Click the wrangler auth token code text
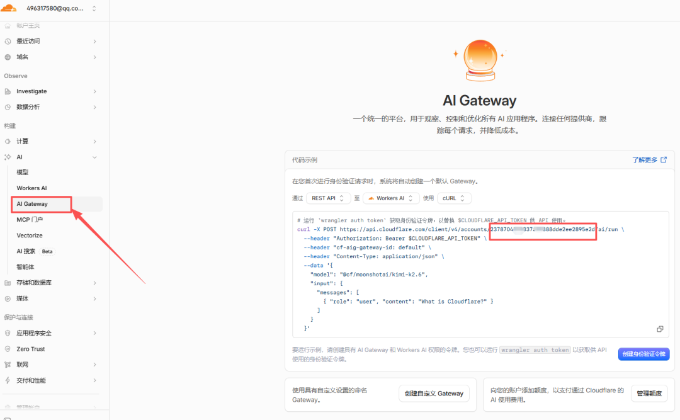 tap(535, 350)
